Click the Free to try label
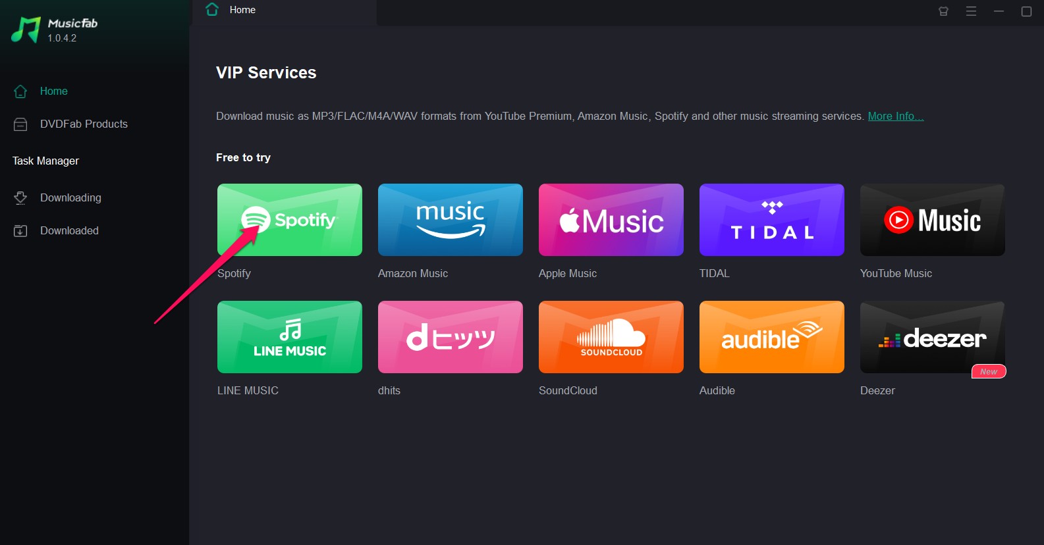Viewport: 1044px width, 545px height. (x=243, y=157)
